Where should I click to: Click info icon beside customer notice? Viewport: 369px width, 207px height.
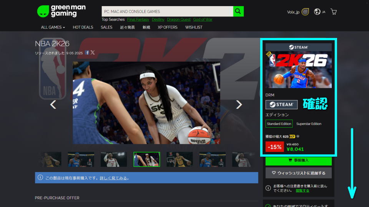268,188
